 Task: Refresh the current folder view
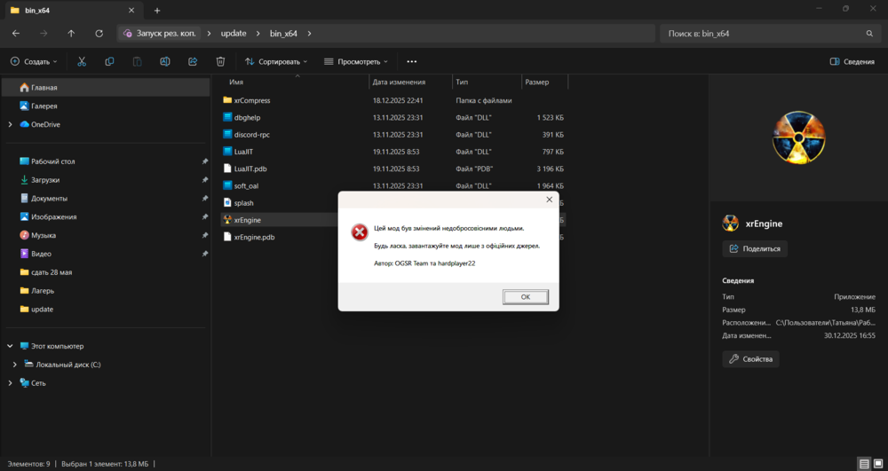(x=99, y=34)
